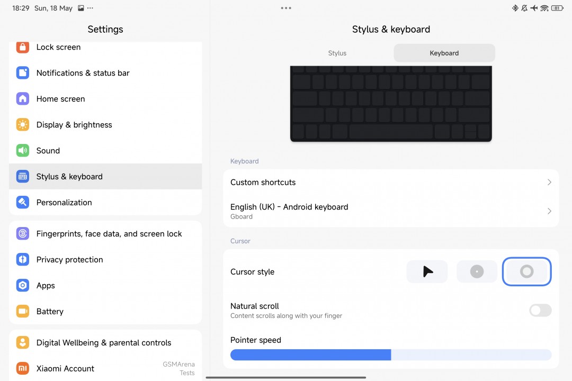Tap the Display & brightness sun icon

click(22, 125)
